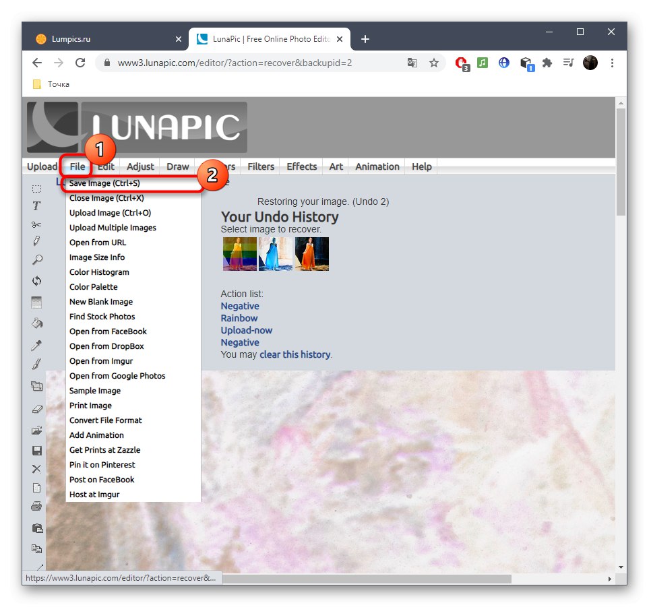Choose Host at Imgur
Image resolution: width=649 pixels, height=607 pixels.
[133, 494]
